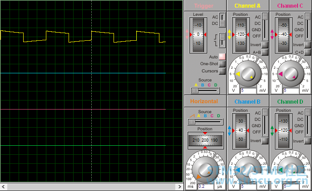The width and height of the screenshot is (312, 191).
Task: Click the Channel C volts value field
Action: [291, 91]
